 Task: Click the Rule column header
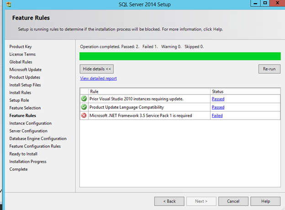149,91
